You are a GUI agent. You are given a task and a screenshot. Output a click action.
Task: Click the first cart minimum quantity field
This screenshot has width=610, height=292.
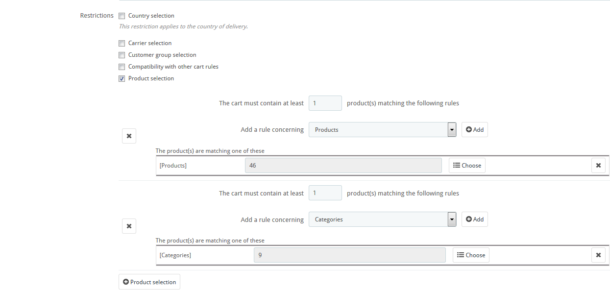(325, 103)
